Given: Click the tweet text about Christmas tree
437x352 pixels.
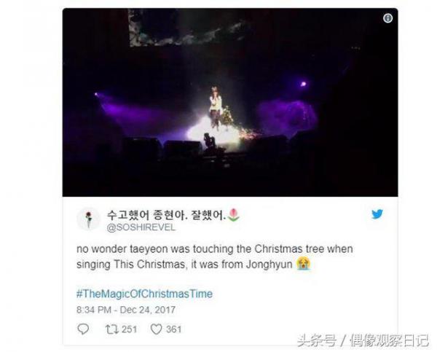Looking at the screenshot, I should pyautogui.click(x=215, y=257).
